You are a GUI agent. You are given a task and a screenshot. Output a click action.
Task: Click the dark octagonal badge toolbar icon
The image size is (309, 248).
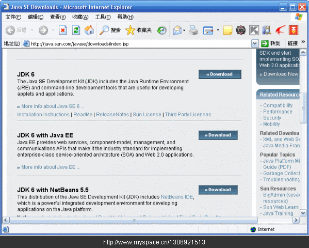[x=241, y=30]
